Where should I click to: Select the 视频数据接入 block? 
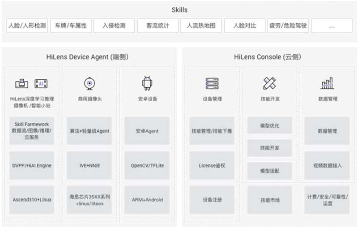click(327, 165)
